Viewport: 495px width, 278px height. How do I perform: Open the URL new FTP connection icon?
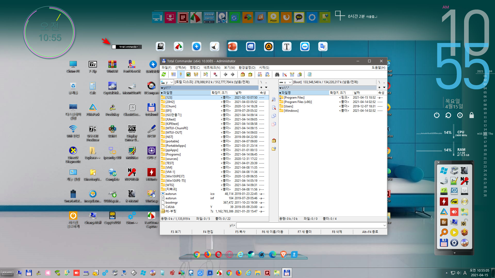[267, 74]
